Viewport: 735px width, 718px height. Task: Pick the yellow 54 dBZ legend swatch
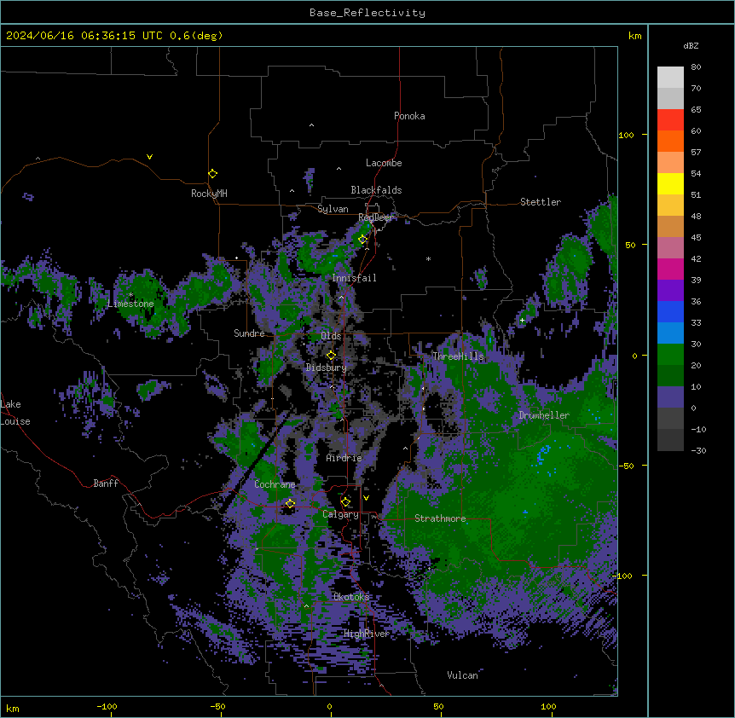670,183
